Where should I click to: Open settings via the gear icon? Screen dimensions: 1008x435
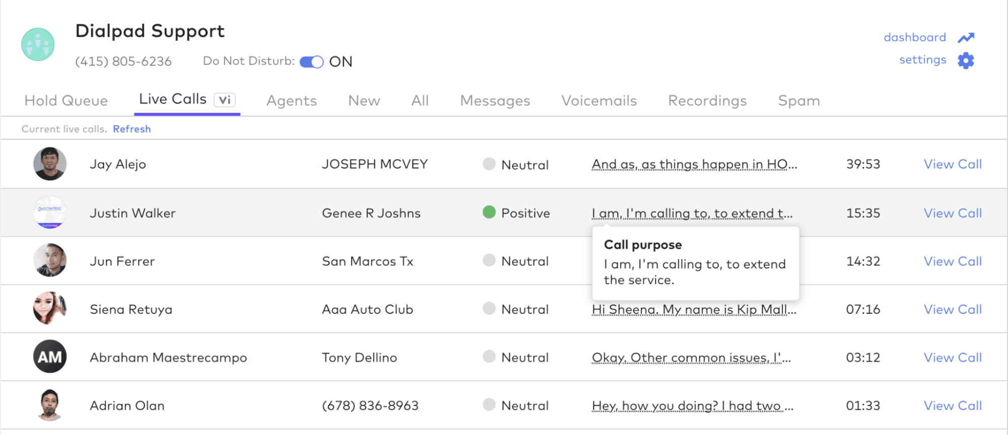966,61
